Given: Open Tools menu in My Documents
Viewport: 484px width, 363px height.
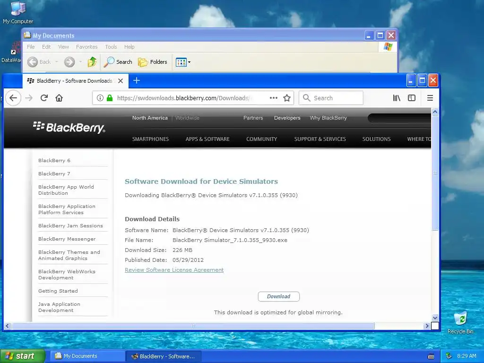Looking at the screenshot, I should [x=111, y=47].
